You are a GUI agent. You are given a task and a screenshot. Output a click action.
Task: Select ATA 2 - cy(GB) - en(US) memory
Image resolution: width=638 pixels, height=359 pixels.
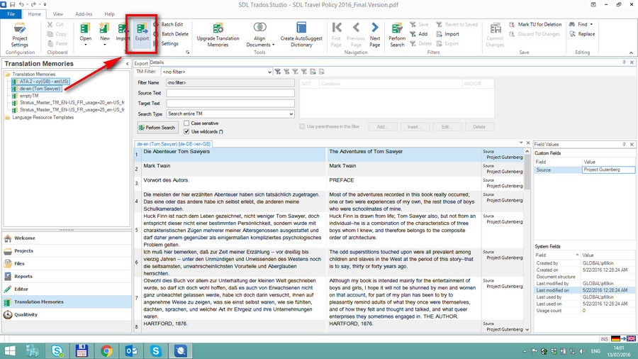[x=44, y=82]
